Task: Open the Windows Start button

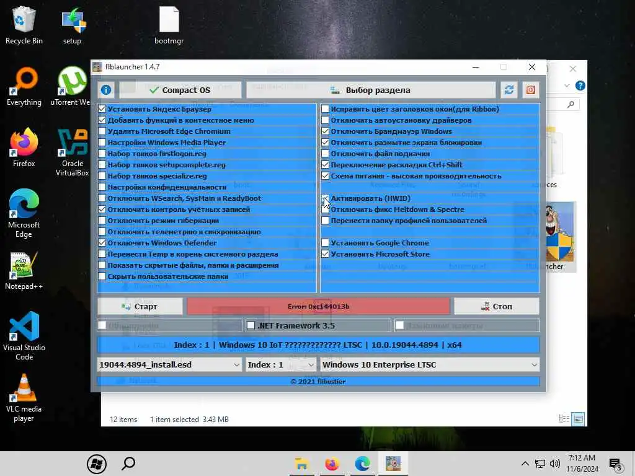Action: point(97,464)
